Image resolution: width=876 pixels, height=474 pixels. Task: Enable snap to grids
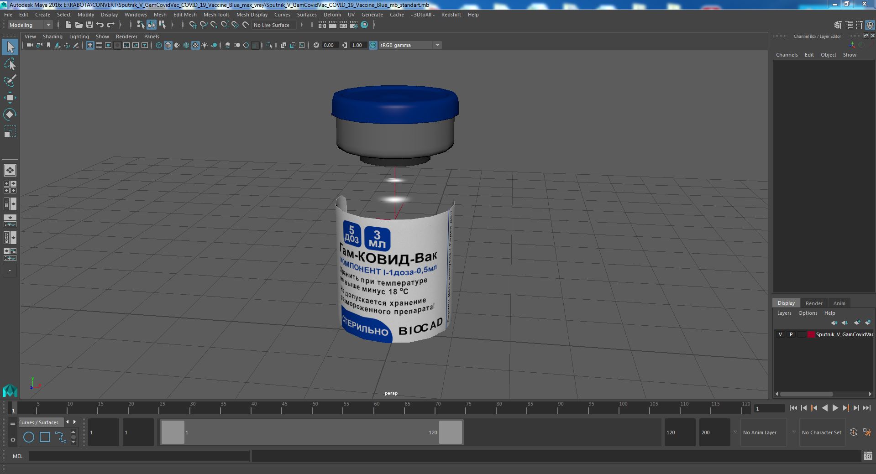193,25
